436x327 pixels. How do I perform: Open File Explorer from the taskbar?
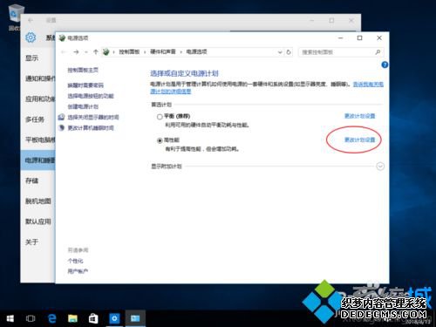[x=72, y=318]
